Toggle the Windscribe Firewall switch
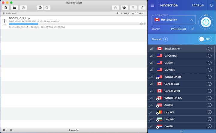The width and height of the screenshot is (216, 133). pos(205,39)
